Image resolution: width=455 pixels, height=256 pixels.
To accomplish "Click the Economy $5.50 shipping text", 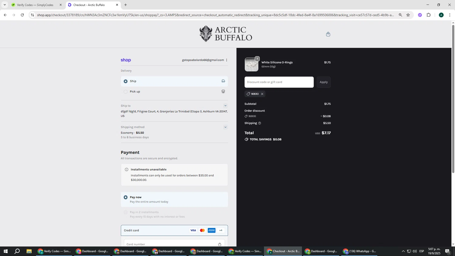I will click(132, 133).
